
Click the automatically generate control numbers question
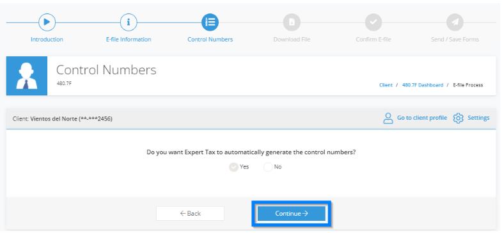pyautogui.click(x=251, y=152)
